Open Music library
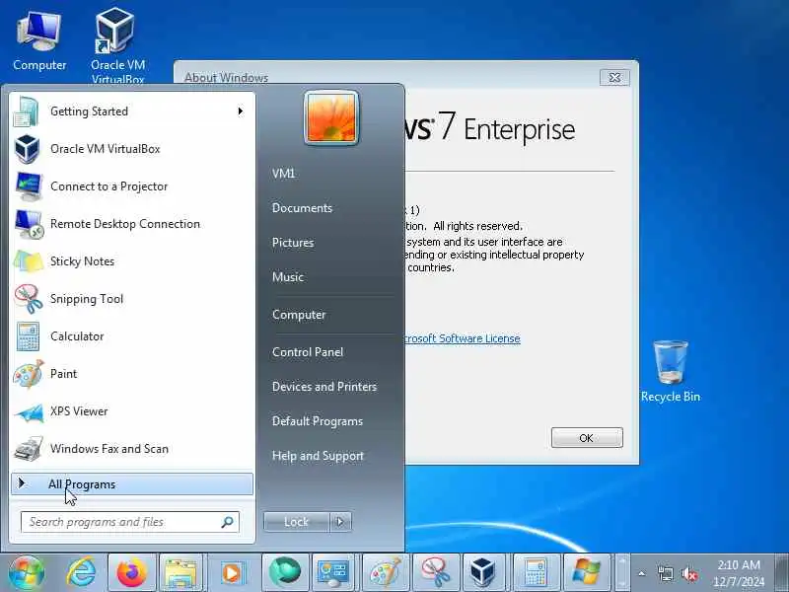The width and height of the screenshot is (789, 592). pyautogui.click(x=288, y=277)
